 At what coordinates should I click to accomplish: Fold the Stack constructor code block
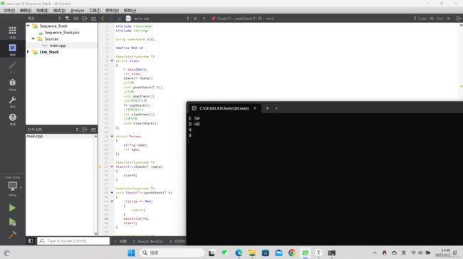pyautogui.click(x=112, y=166)
